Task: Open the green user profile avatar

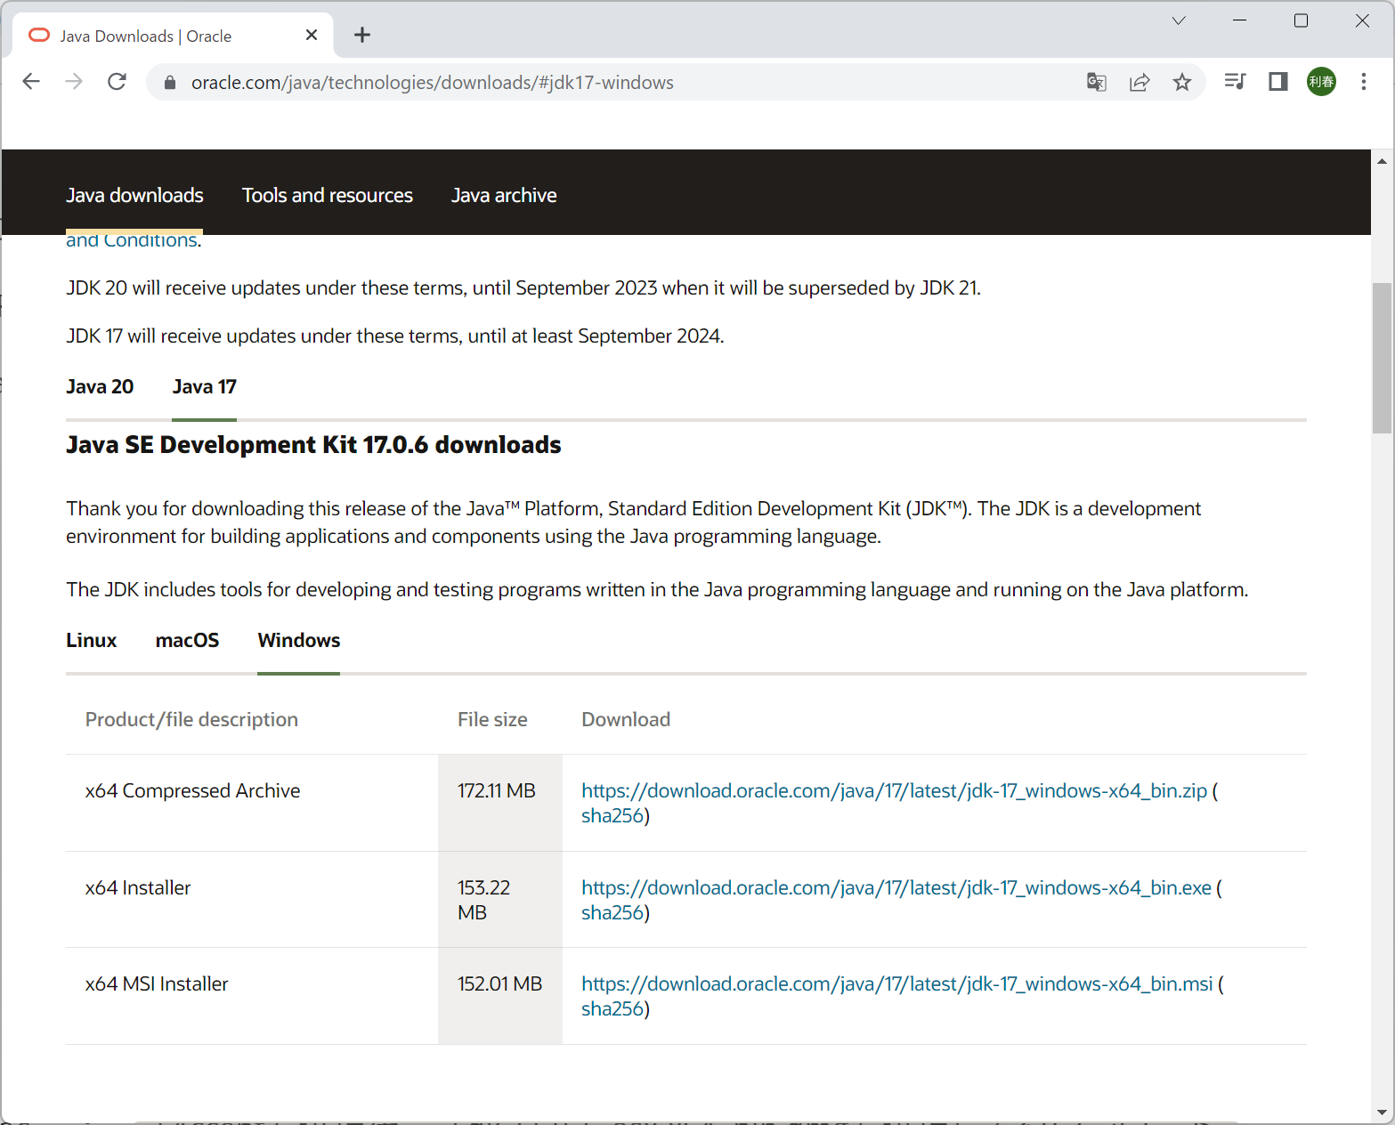Action: pyautogui.click(x=1320, y=82)
